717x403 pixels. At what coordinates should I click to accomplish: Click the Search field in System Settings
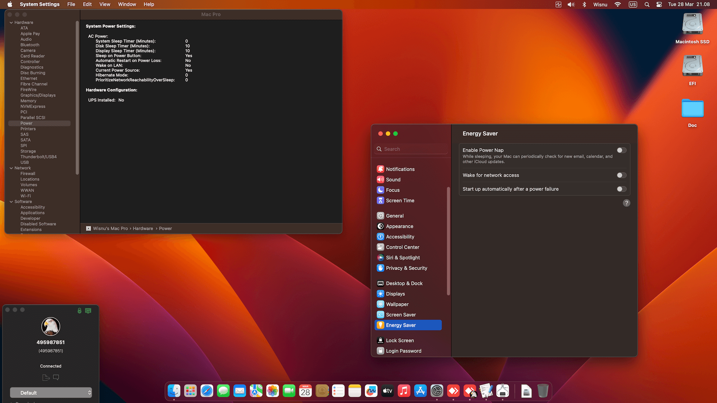point(411,149)
